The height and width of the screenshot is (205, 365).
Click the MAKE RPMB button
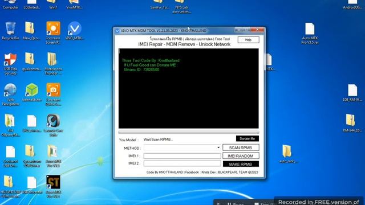pyautogui.click(x=241, y=164)
